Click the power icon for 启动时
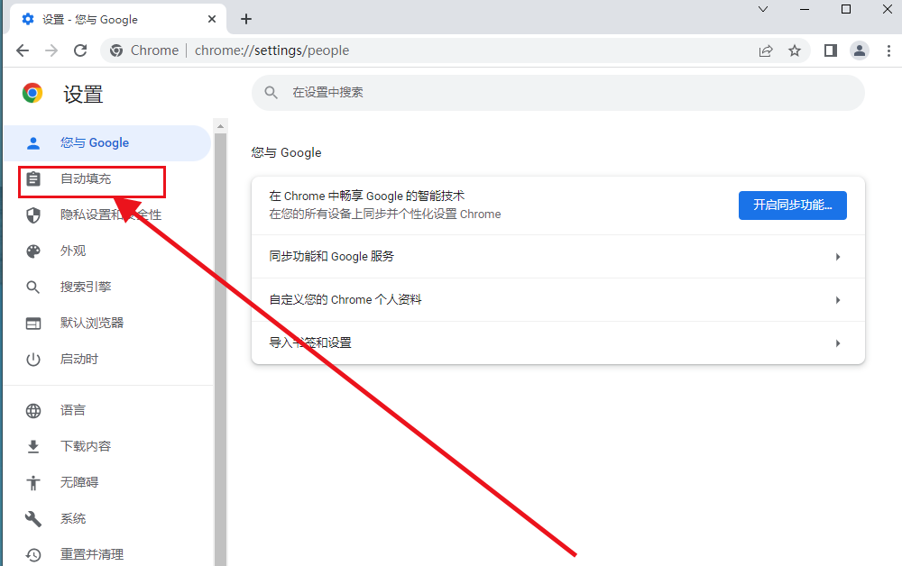The image size is (902, 566). [x=33, y=360]
